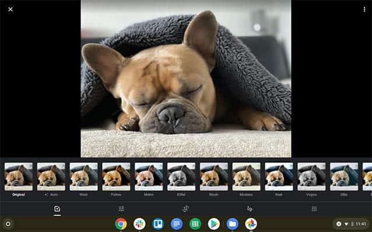Open the Files app from shelf

click(x=232, y=224)
